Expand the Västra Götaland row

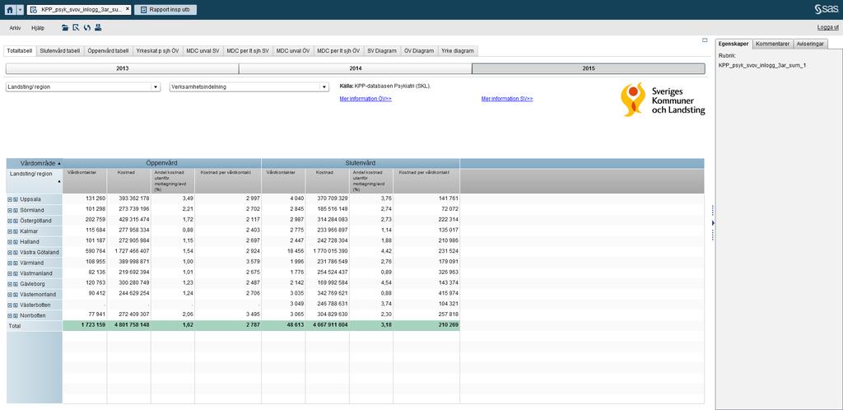point(10,252)
